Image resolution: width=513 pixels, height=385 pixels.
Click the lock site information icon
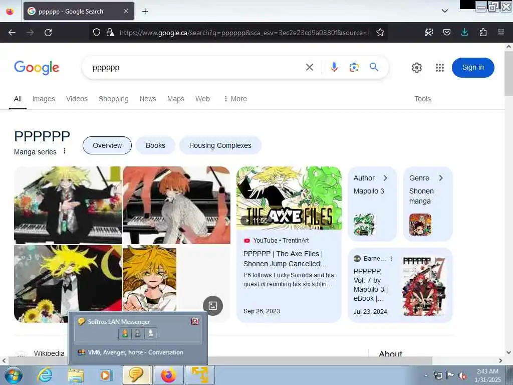point(110,32)
